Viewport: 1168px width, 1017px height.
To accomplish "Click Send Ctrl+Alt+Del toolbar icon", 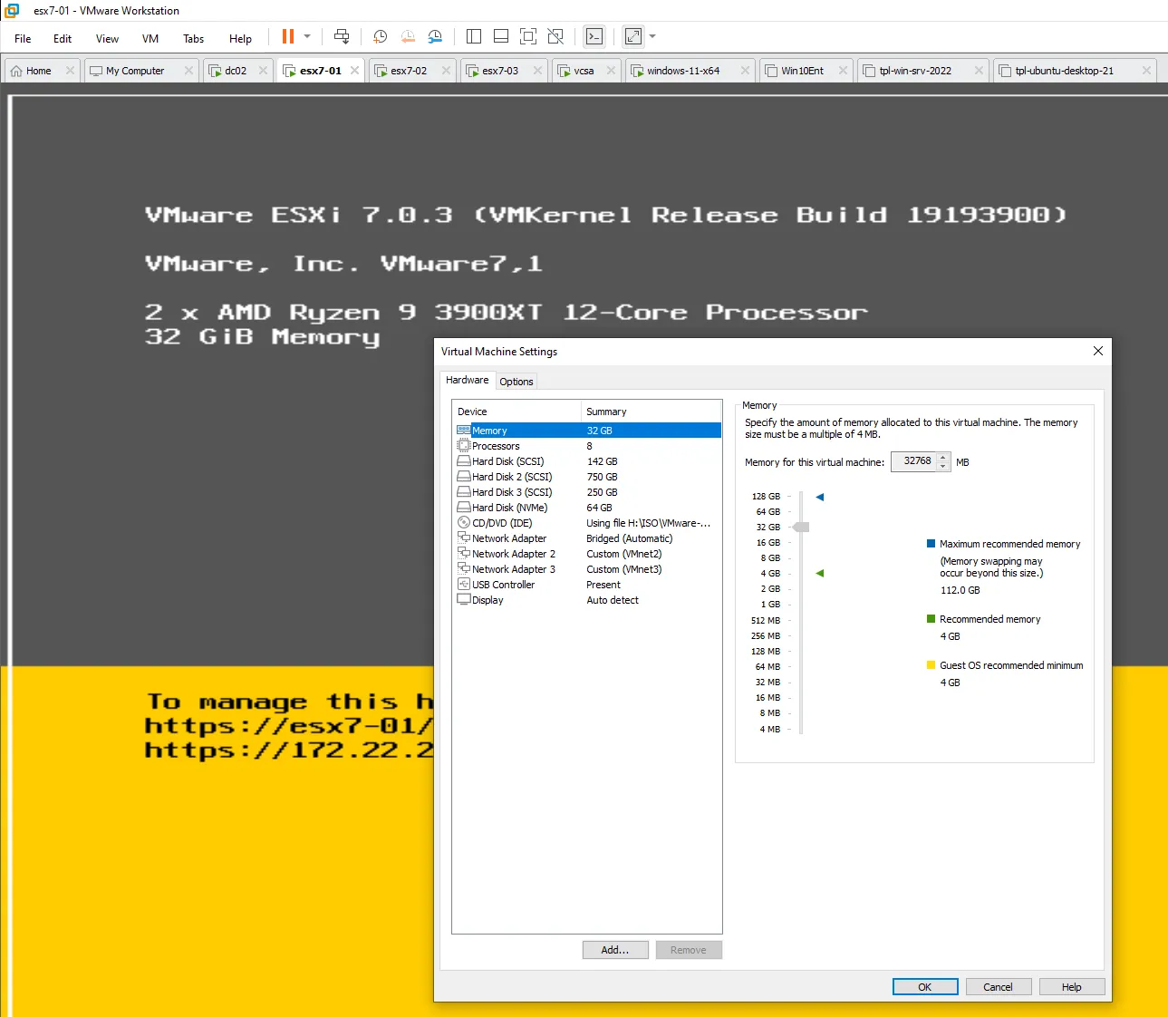I will pyautogui.click(x=342, y=36).
